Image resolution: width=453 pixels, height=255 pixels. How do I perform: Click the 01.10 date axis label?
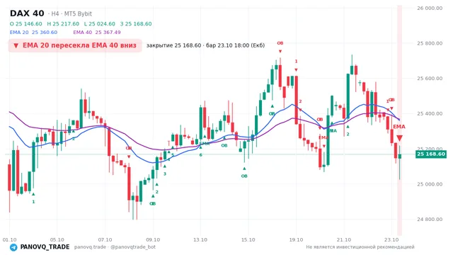pyautogui.click(x=9, y=239)
